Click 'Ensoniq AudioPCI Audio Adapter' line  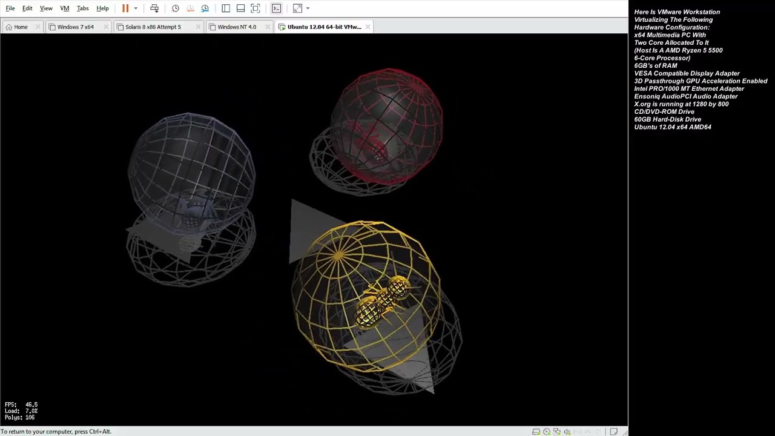click(686, 96)
